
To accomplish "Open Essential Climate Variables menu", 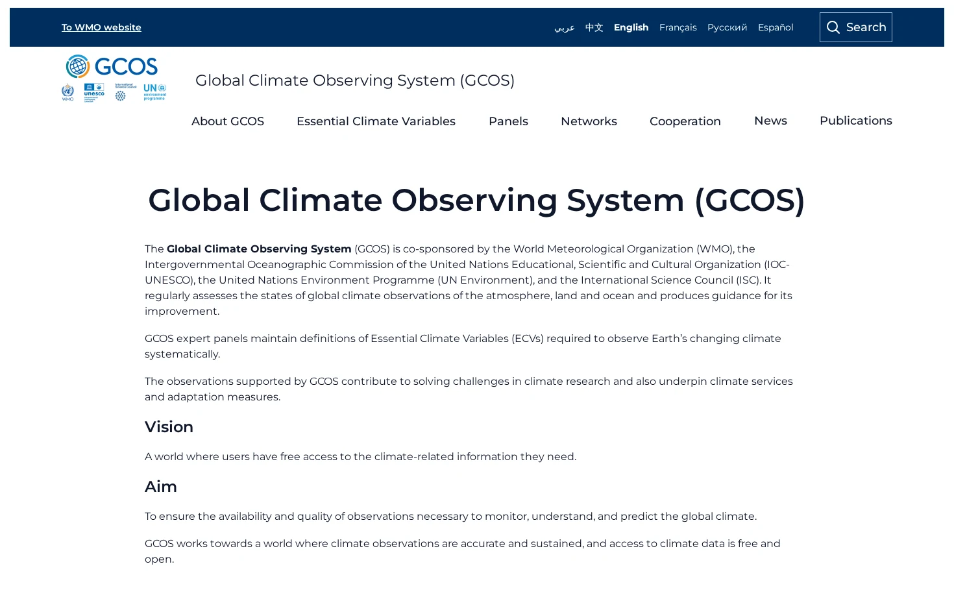I will 376,121.
